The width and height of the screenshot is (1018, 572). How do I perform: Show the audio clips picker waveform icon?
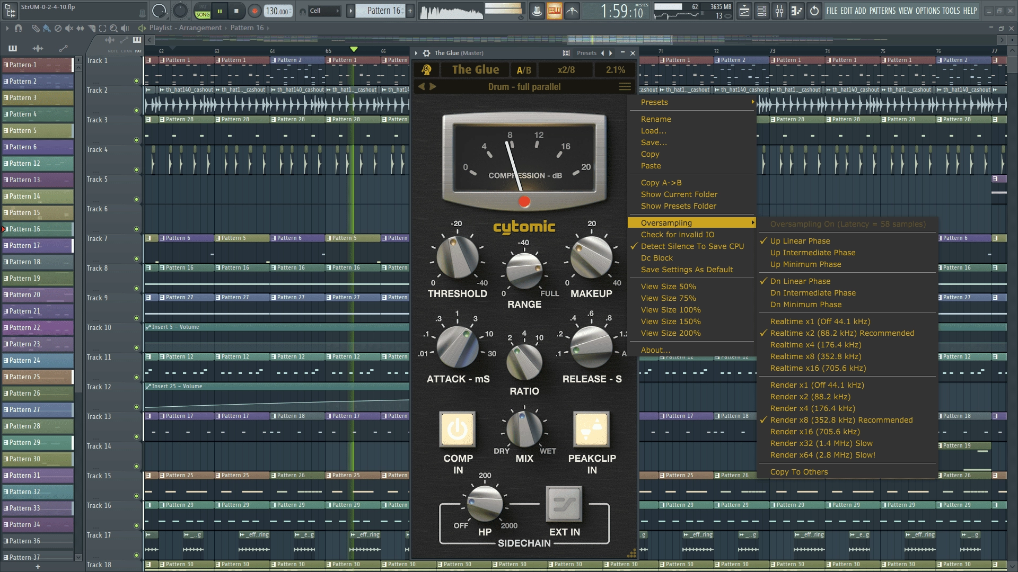pos(38,48)
